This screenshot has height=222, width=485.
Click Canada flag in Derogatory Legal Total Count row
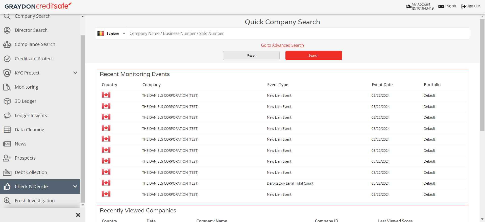[x=106, y=183]
